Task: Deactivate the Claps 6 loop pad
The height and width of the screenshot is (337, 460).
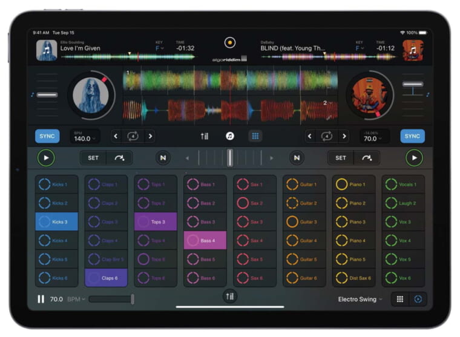Action: (x=106, y=278)
